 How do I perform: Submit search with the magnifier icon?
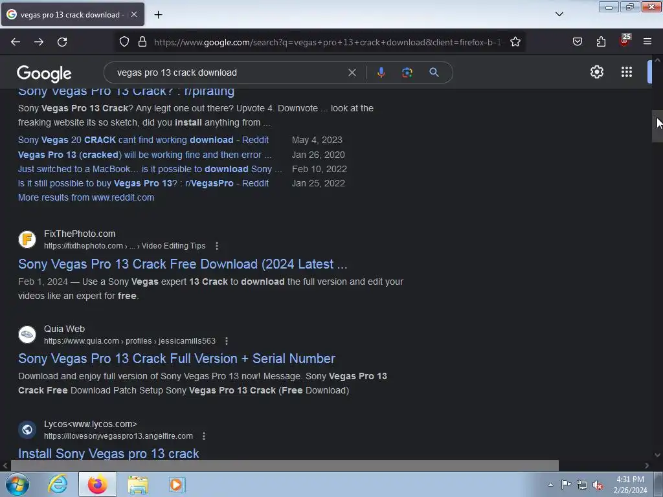(x=434, y=72)
